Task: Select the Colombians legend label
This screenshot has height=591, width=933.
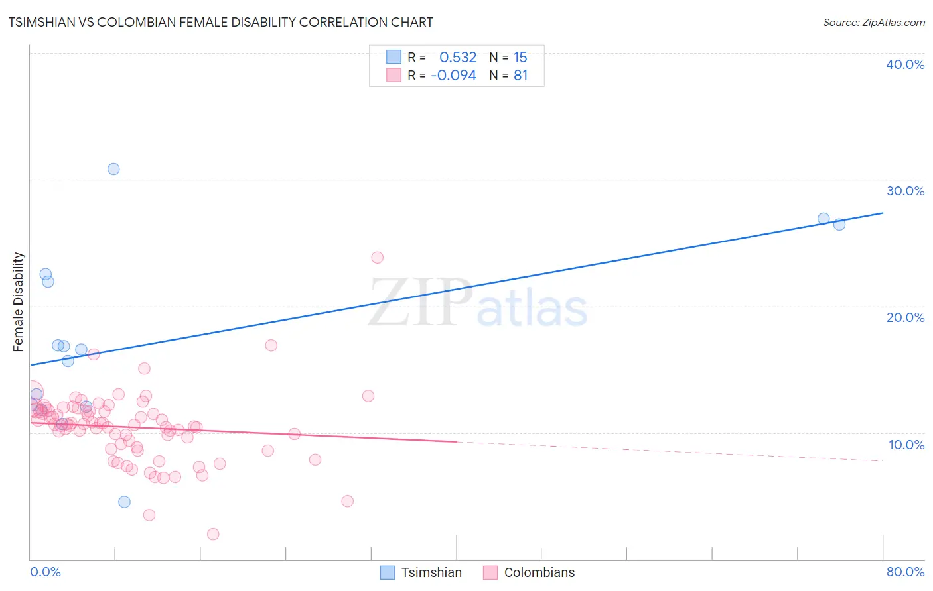Action: (x=539, y=572)
